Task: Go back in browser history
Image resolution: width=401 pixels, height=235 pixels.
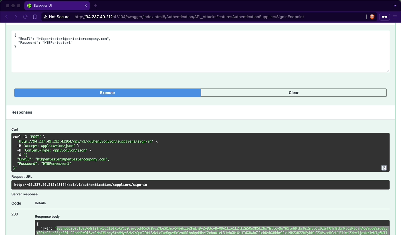Action: [6, 17]
